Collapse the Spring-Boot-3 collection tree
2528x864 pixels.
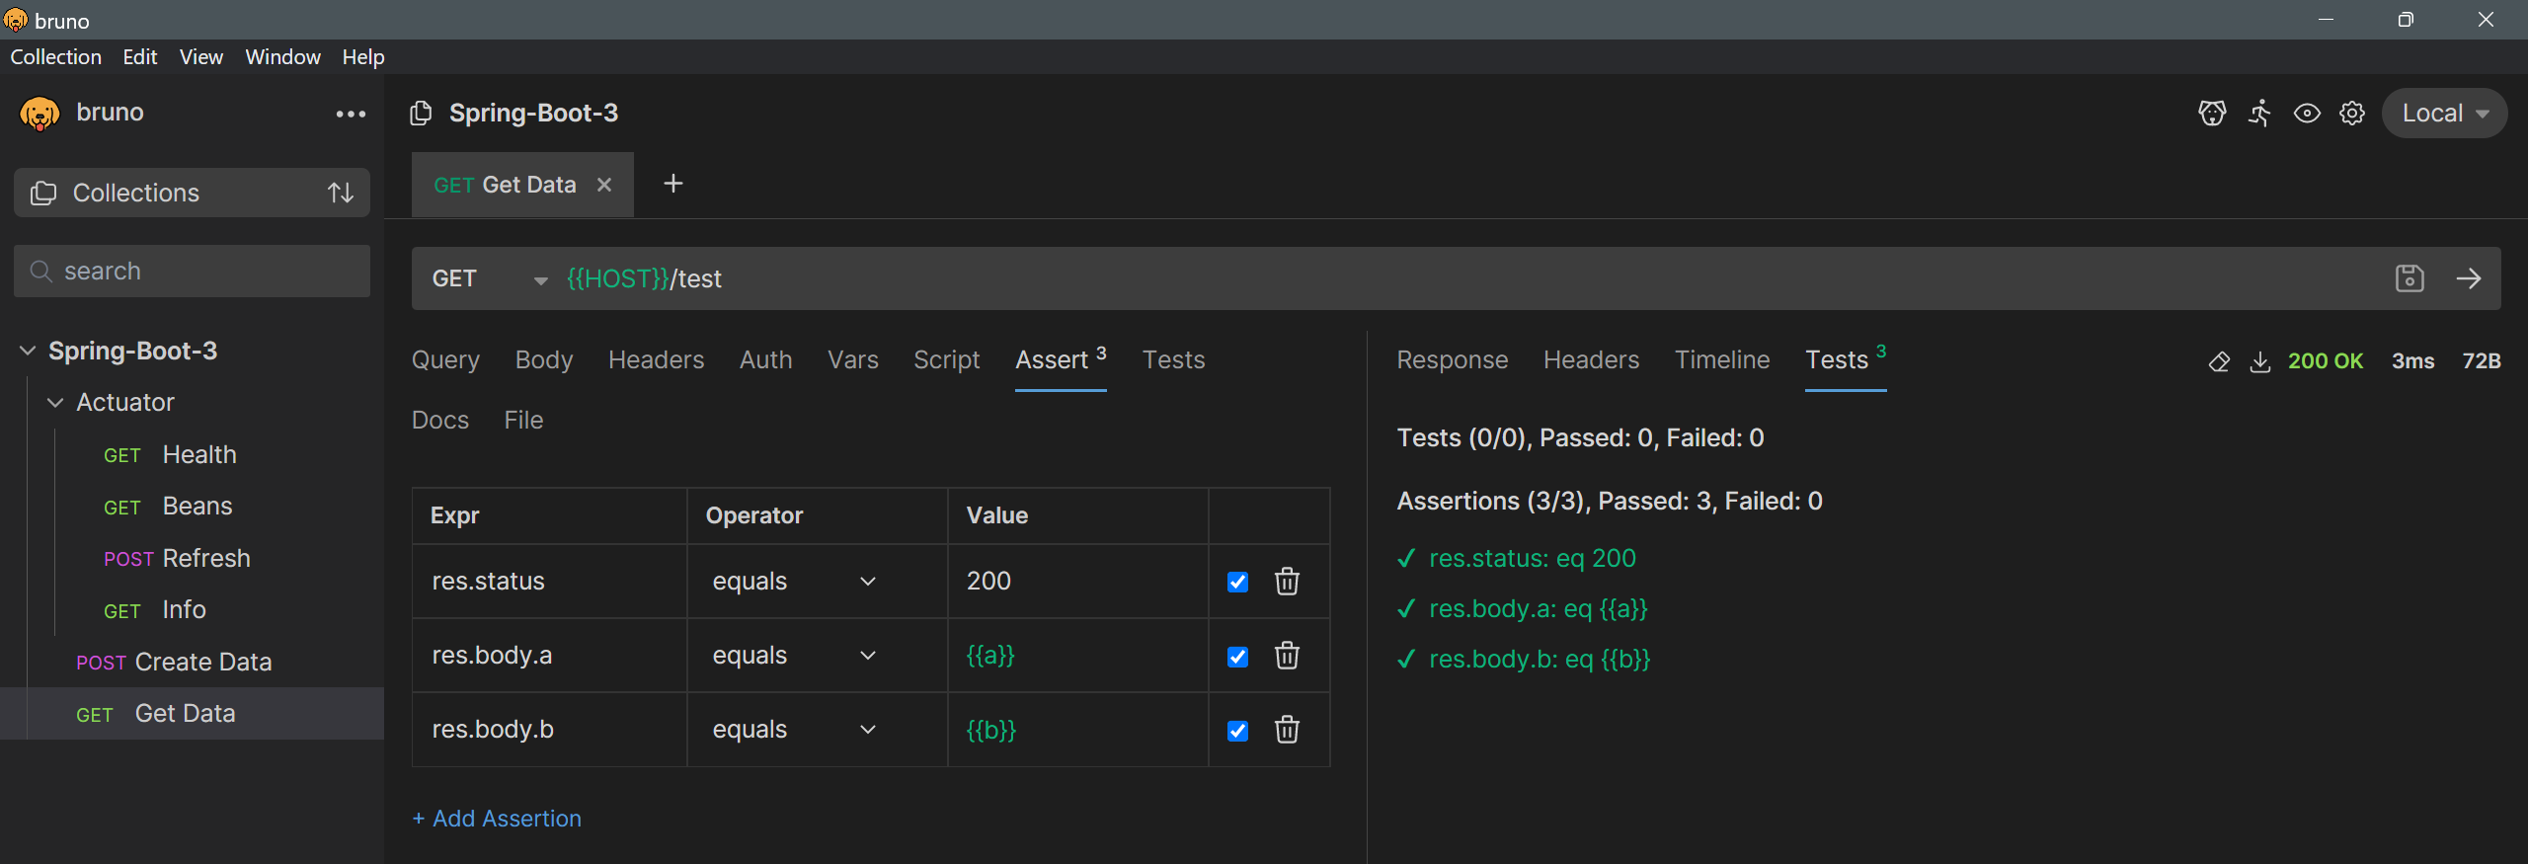(28, 351)
